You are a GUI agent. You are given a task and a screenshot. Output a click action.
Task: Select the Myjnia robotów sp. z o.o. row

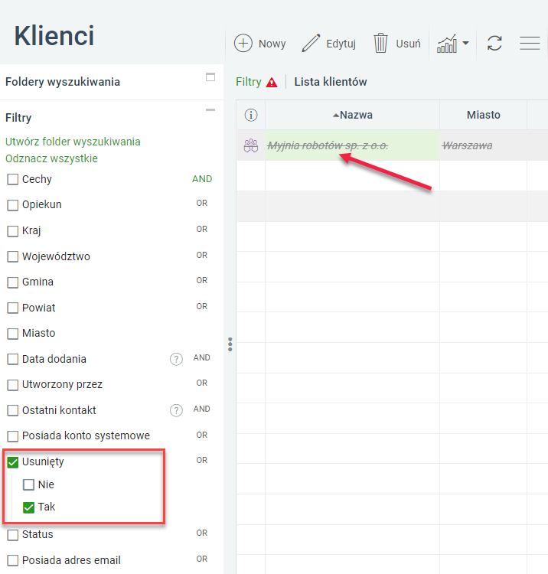coord(393,145)
